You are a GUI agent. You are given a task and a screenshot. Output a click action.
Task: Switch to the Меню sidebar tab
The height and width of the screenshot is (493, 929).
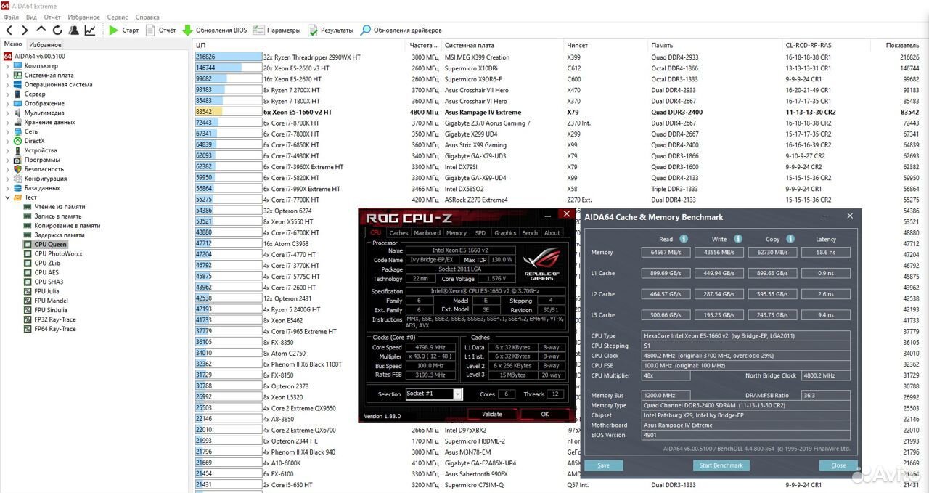tap(13, 44)
